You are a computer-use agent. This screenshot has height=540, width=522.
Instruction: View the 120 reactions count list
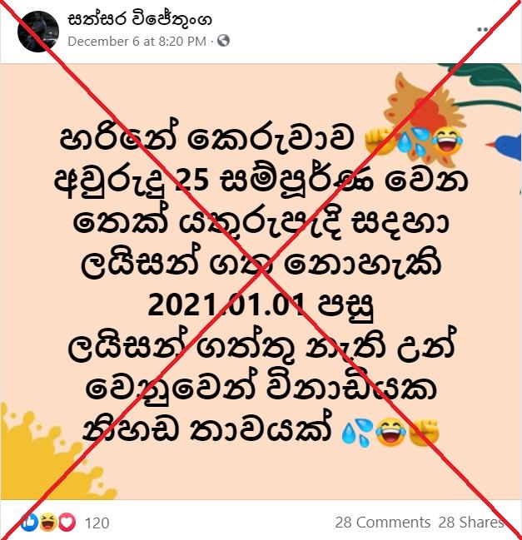pyautogui.click(x=97, y=523)
